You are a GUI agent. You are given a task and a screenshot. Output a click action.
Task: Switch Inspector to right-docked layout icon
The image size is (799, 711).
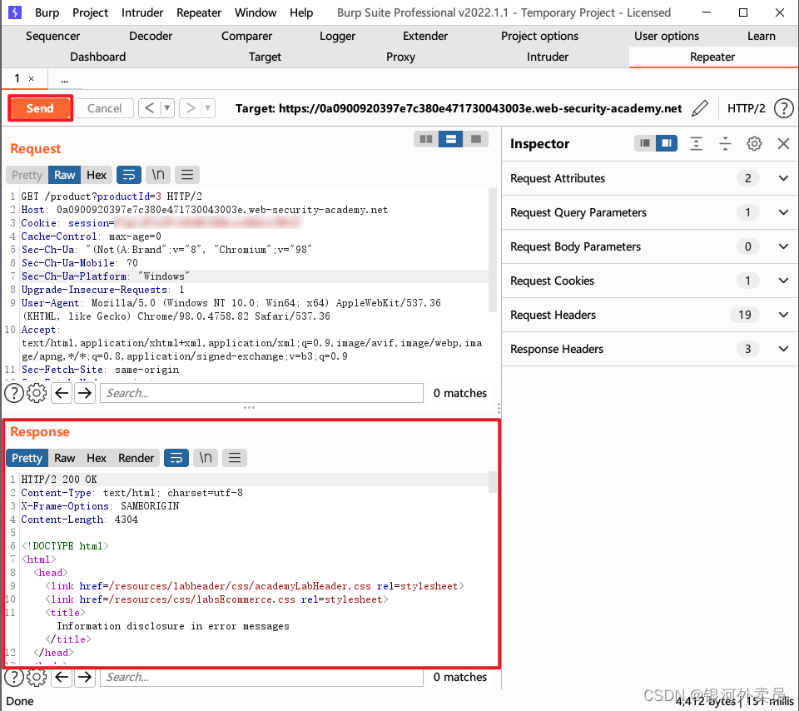(x=667, y=143)
